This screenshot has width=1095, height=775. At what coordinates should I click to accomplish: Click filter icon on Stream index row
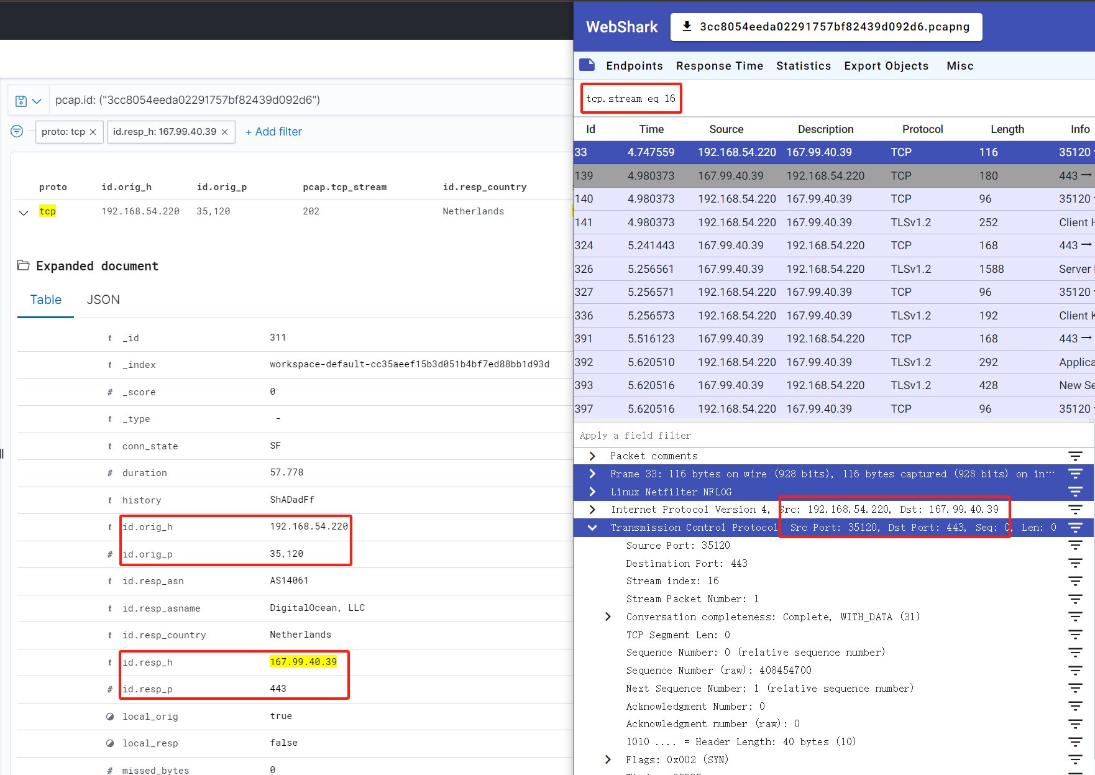(1075, 581)
